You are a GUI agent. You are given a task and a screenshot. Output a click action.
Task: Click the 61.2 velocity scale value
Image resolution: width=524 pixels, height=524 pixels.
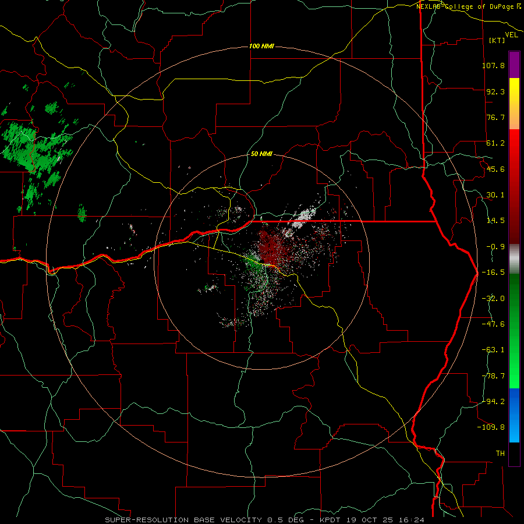[x=495, y=143]
